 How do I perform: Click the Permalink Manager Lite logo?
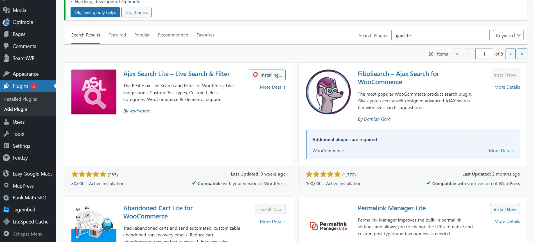(x=328, y=226)
